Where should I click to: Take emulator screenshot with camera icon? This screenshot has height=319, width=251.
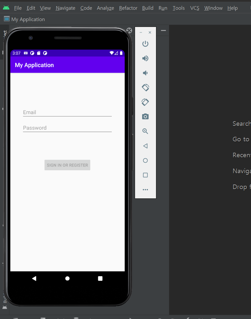[145, 117]
